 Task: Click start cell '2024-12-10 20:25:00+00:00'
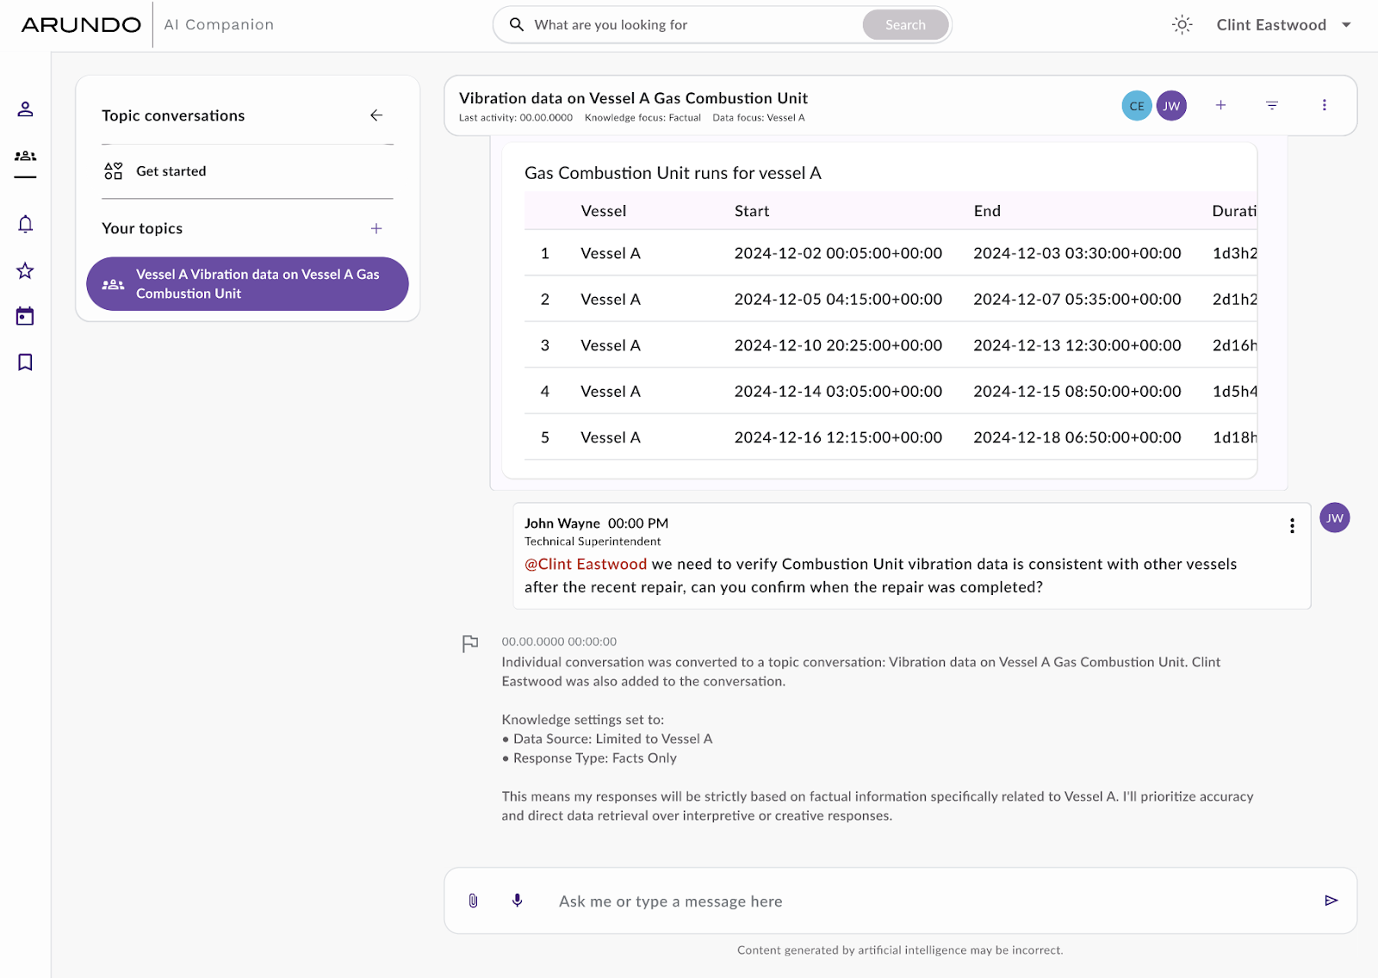pos(838,345)
